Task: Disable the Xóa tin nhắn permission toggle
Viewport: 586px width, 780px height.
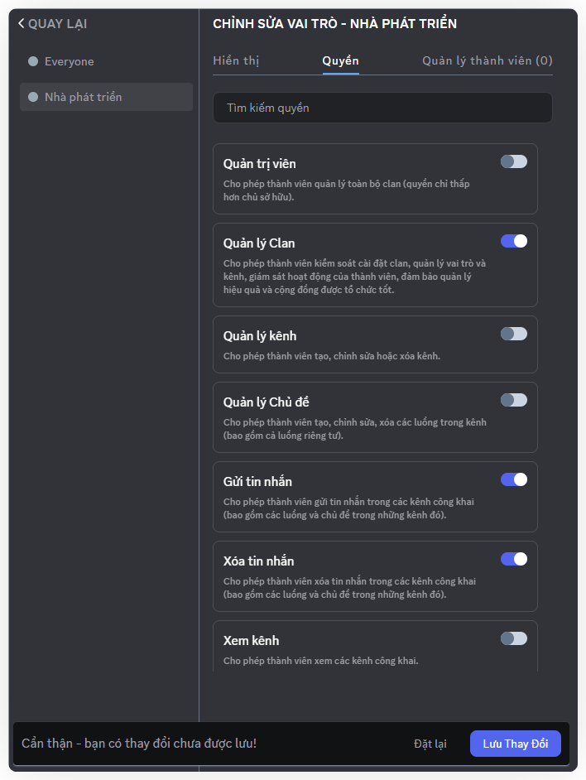Action: [513, 559]
